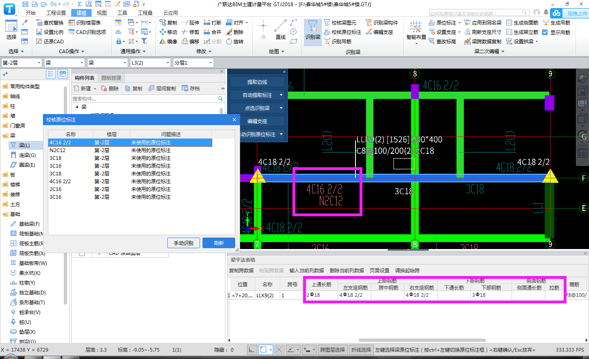Viewport: 589px width, 359px height.
Task: Expand 点选识别梁 dropdown arrow
Action: click(x=281, y=108)
